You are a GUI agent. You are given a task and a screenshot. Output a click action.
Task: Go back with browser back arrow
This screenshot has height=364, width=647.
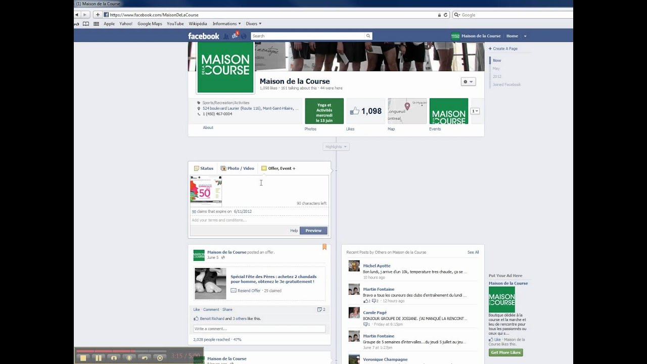tap(77, 15)
